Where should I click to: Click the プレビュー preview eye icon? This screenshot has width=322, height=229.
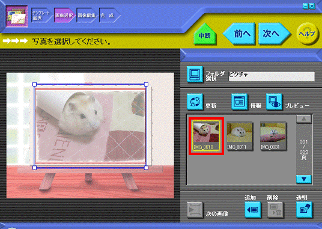[274, 102]
